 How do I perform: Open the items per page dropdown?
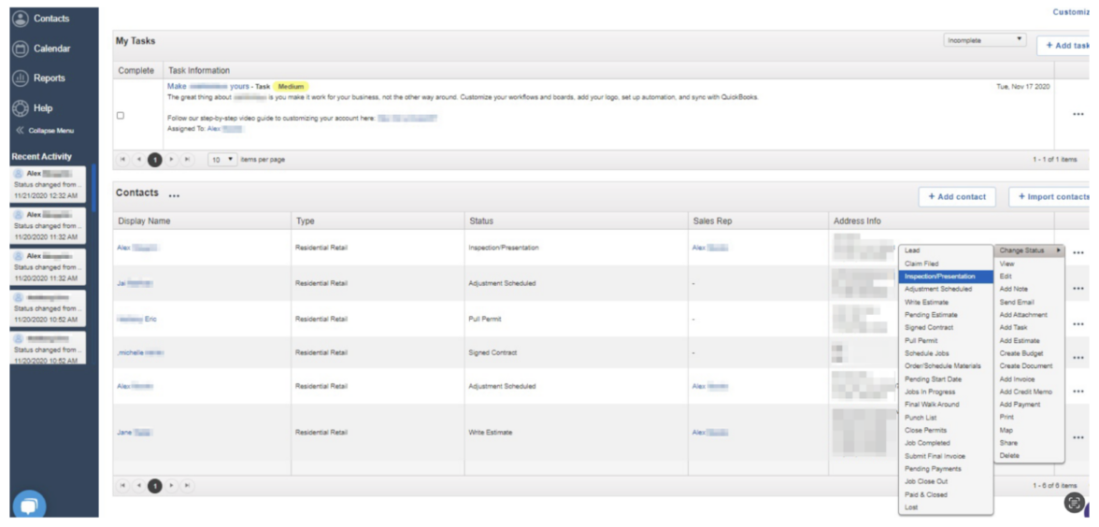(x=222, y=160)
